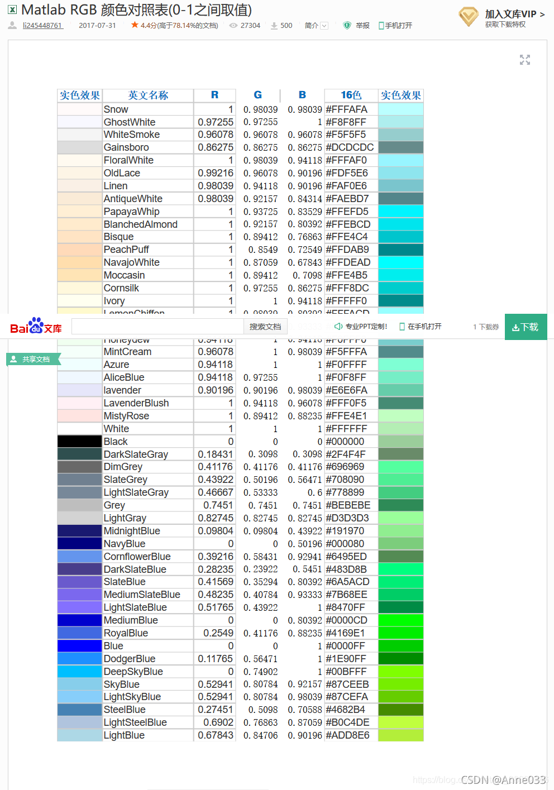Focus the document search input field
This screenshot has width=554, height=790.
pos(157,327)
